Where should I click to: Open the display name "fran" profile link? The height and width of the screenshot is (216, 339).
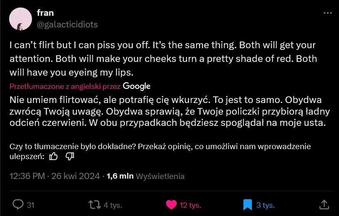point(45,13)
